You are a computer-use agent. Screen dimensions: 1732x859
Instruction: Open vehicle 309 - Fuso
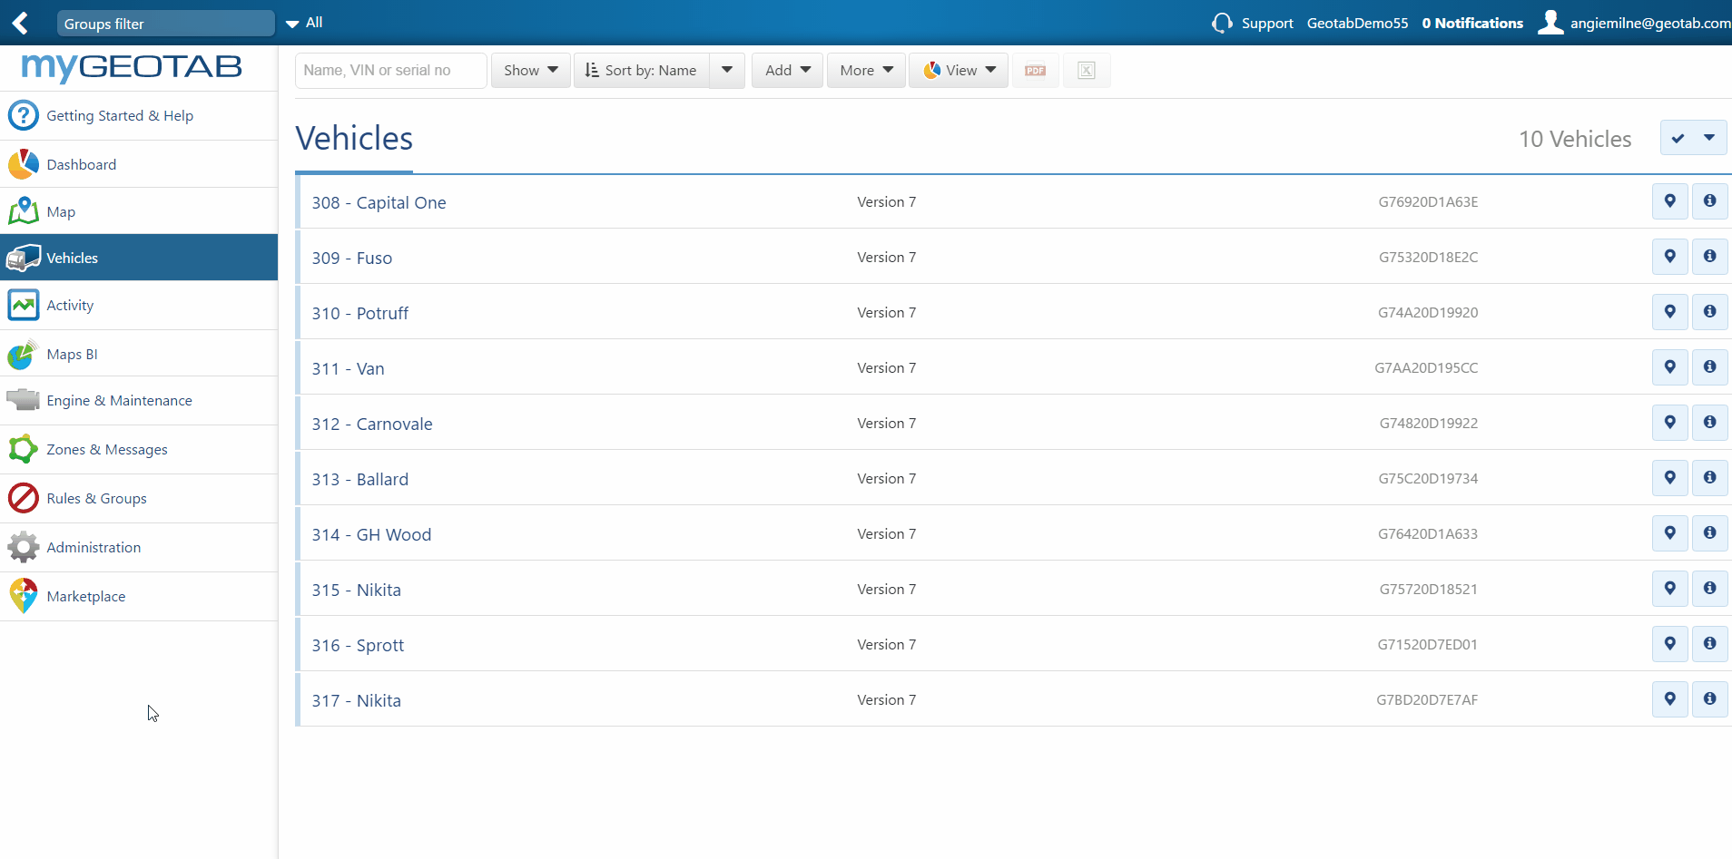click(x=352, y=258)
